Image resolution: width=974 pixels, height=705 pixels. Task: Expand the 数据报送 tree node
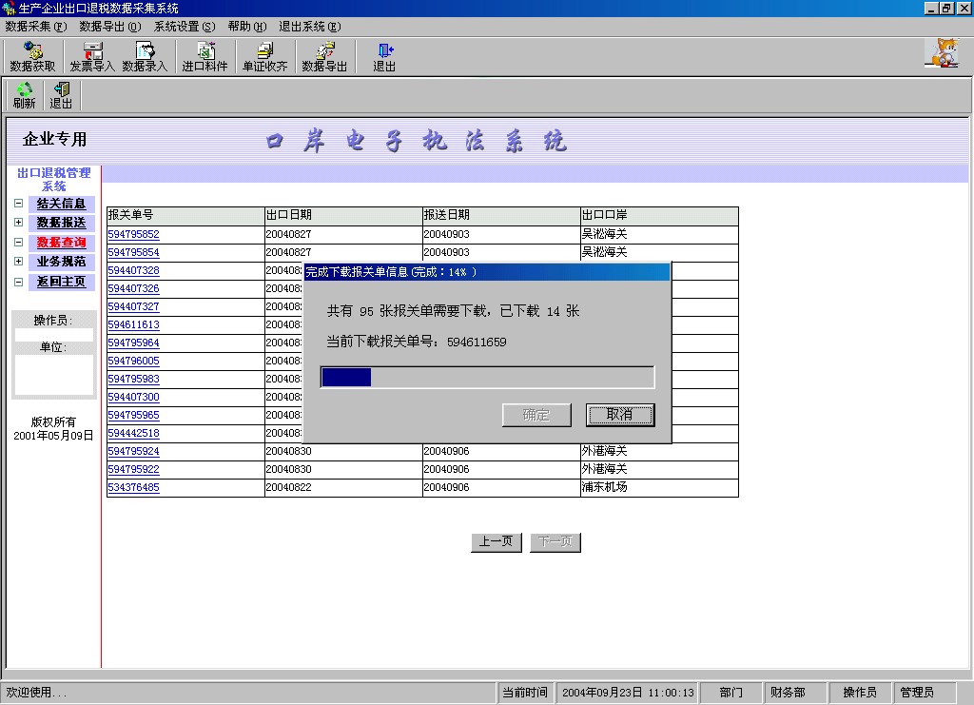(x=18, y=223)
